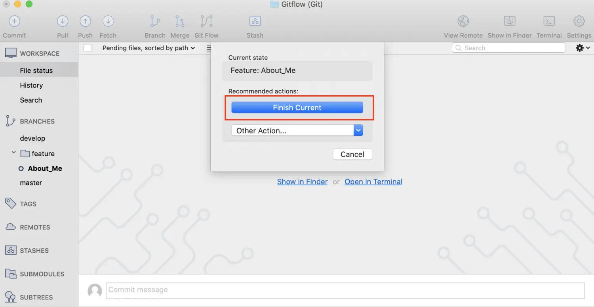This screenshot has width=594, height=307.
Task: Open History view in sidebar
Action: tap(31, 85)
